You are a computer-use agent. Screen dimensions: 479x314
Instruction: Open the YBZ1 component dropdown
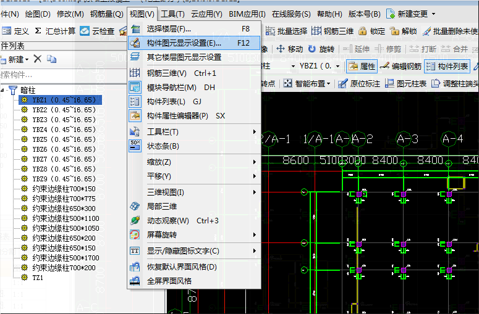(x=337, y=66)
